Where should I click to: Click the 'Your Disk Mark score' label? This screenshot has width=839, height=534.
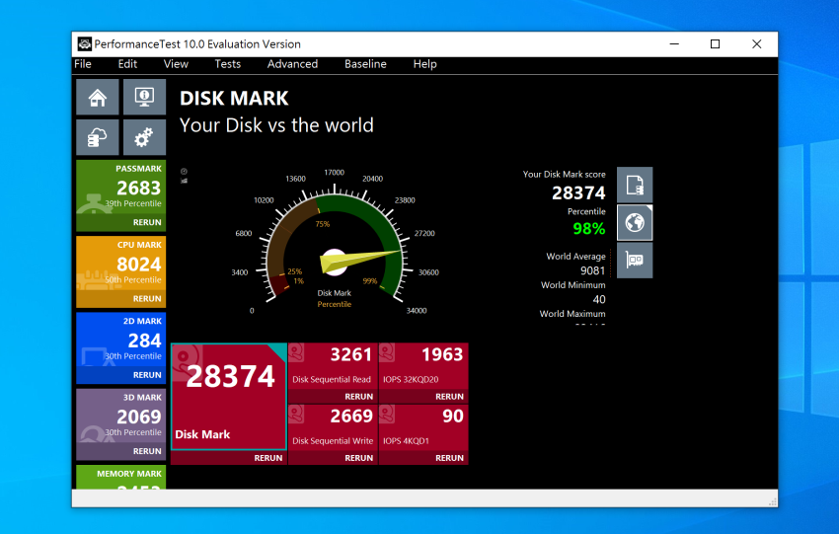[564, 175]
